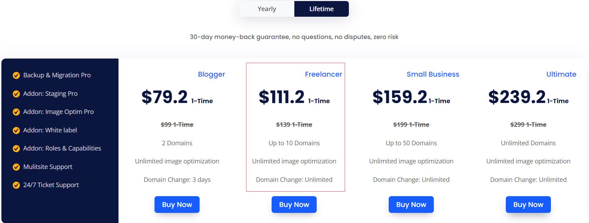Switch pricing to Yearly
The image size is (589, 223).
tap(267, 9)
